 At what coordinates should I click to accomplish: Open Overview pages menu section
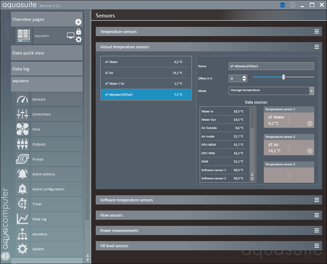tap(47, 19)
